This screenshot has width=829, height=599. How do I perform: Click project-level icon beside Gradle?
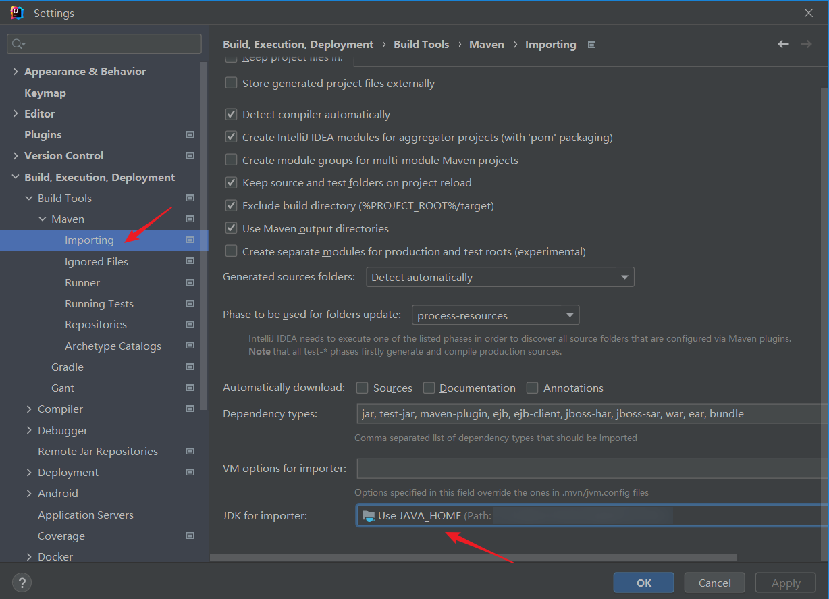coord(190,367)
